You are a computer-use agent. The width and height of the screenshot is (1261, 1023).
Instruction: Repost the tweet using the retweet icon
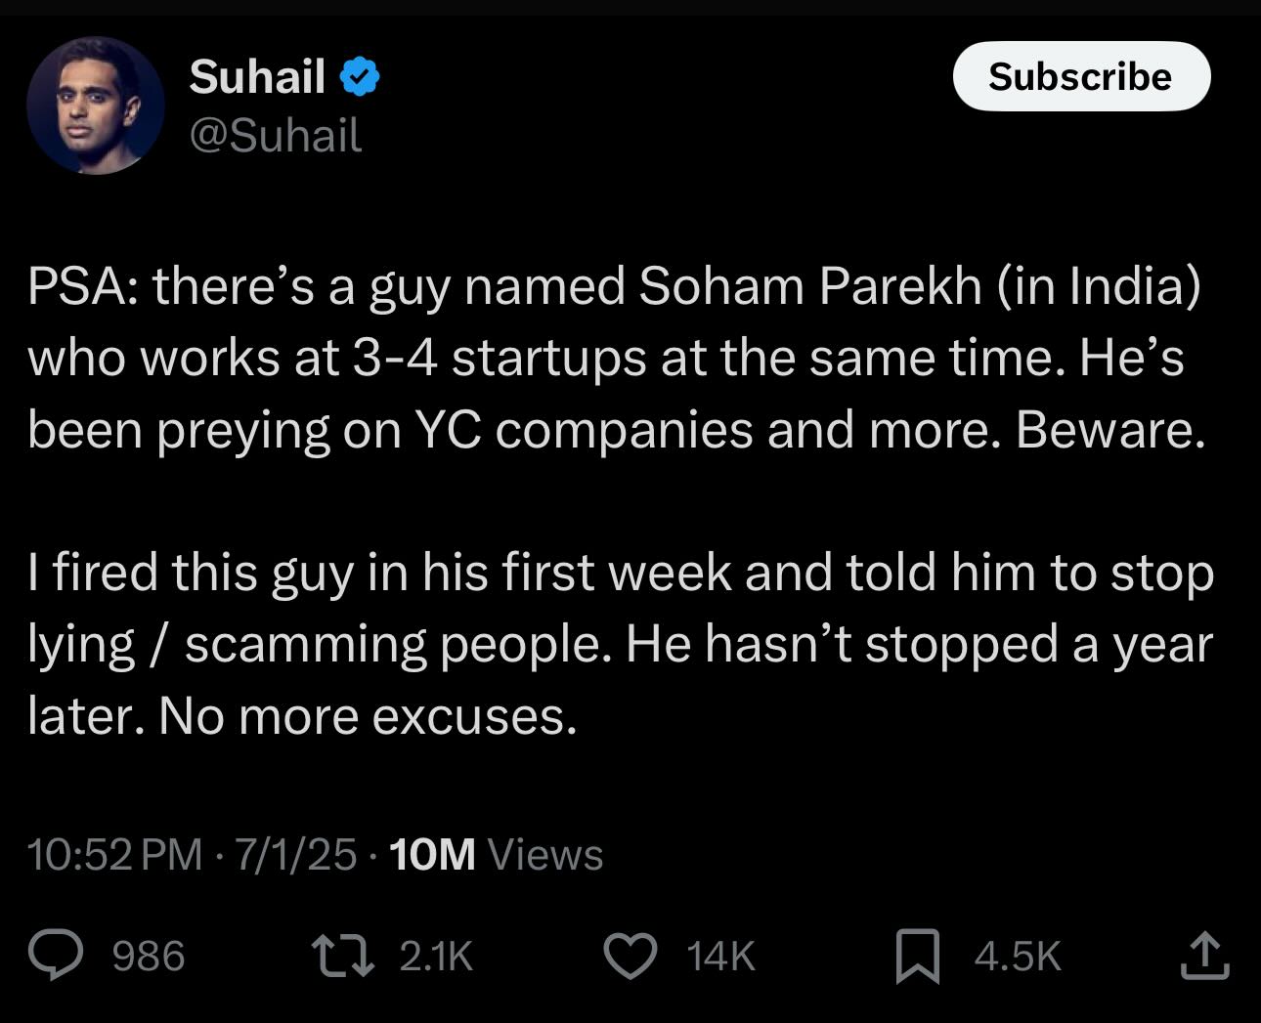click(342, 955)
